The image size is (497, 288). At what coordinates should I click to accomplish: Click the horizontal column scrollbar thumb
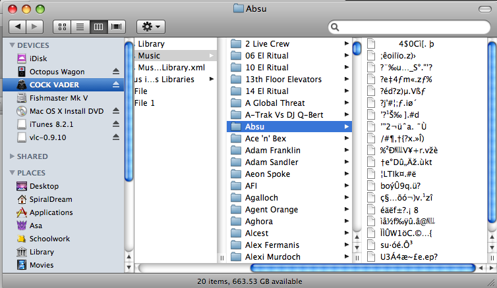click(x=363, y=268)
